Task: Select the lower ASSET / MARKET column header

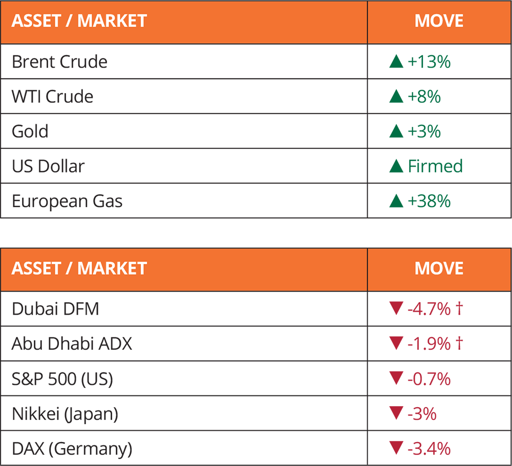Action: pyautogui.click(x=184, y=269)
